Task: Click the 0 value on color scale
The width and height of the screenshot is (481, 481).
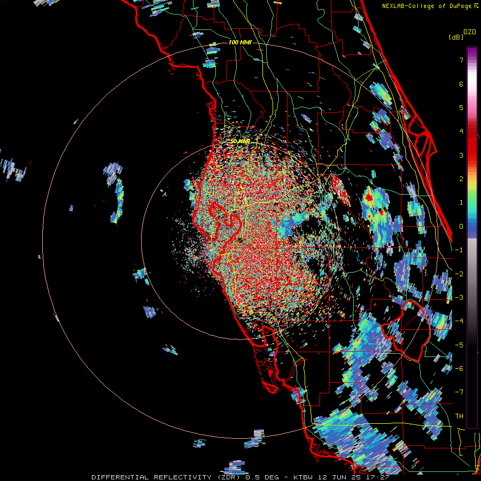Action: point(461,227)
